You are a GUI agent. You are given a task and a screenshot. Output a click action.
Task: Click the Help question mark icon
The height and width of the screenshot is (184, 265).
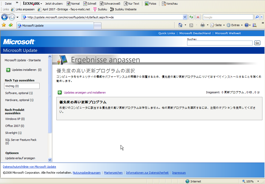247,25
